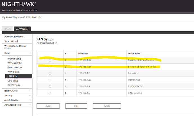Click the LAN Setup page heading
Image resolution: width=194 pixels, height=116 pixels.
(x=44, y=39)
